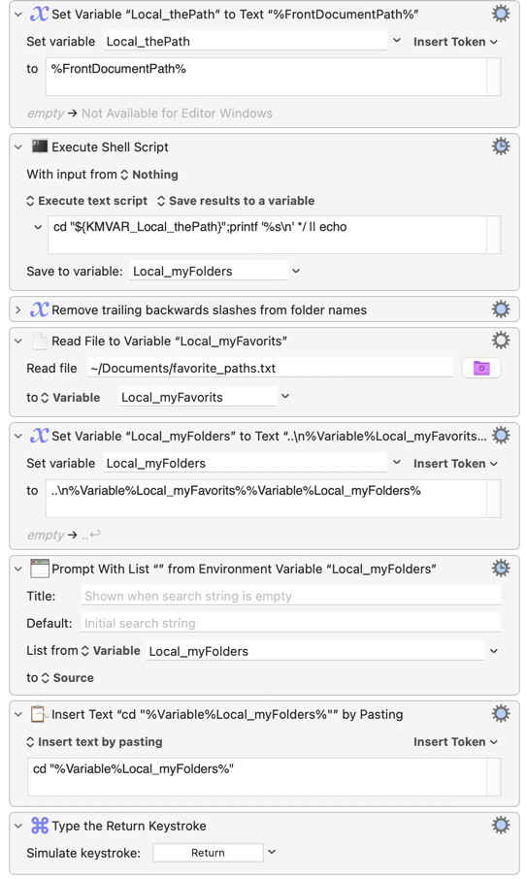The image size is (527, 879).
Task: Click the clipboard icon of Insert Text action
Action: point(39,714)
